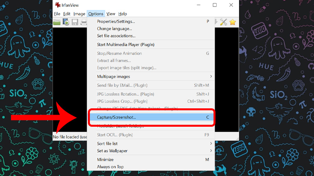Click the Export image tiles entry
Viewport: 314px width, 176px height.
pyautogui.click(x=151, y=68)
